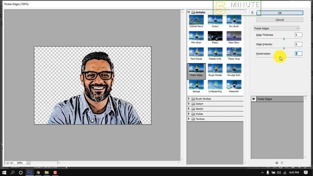Pick the Rough Pastels filter
The width and height of the screenshot is (313, 176).
[x=215, y=68]
